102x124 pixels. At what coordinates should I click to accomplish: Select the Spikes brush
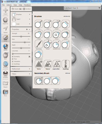click(x=66, y=34)
